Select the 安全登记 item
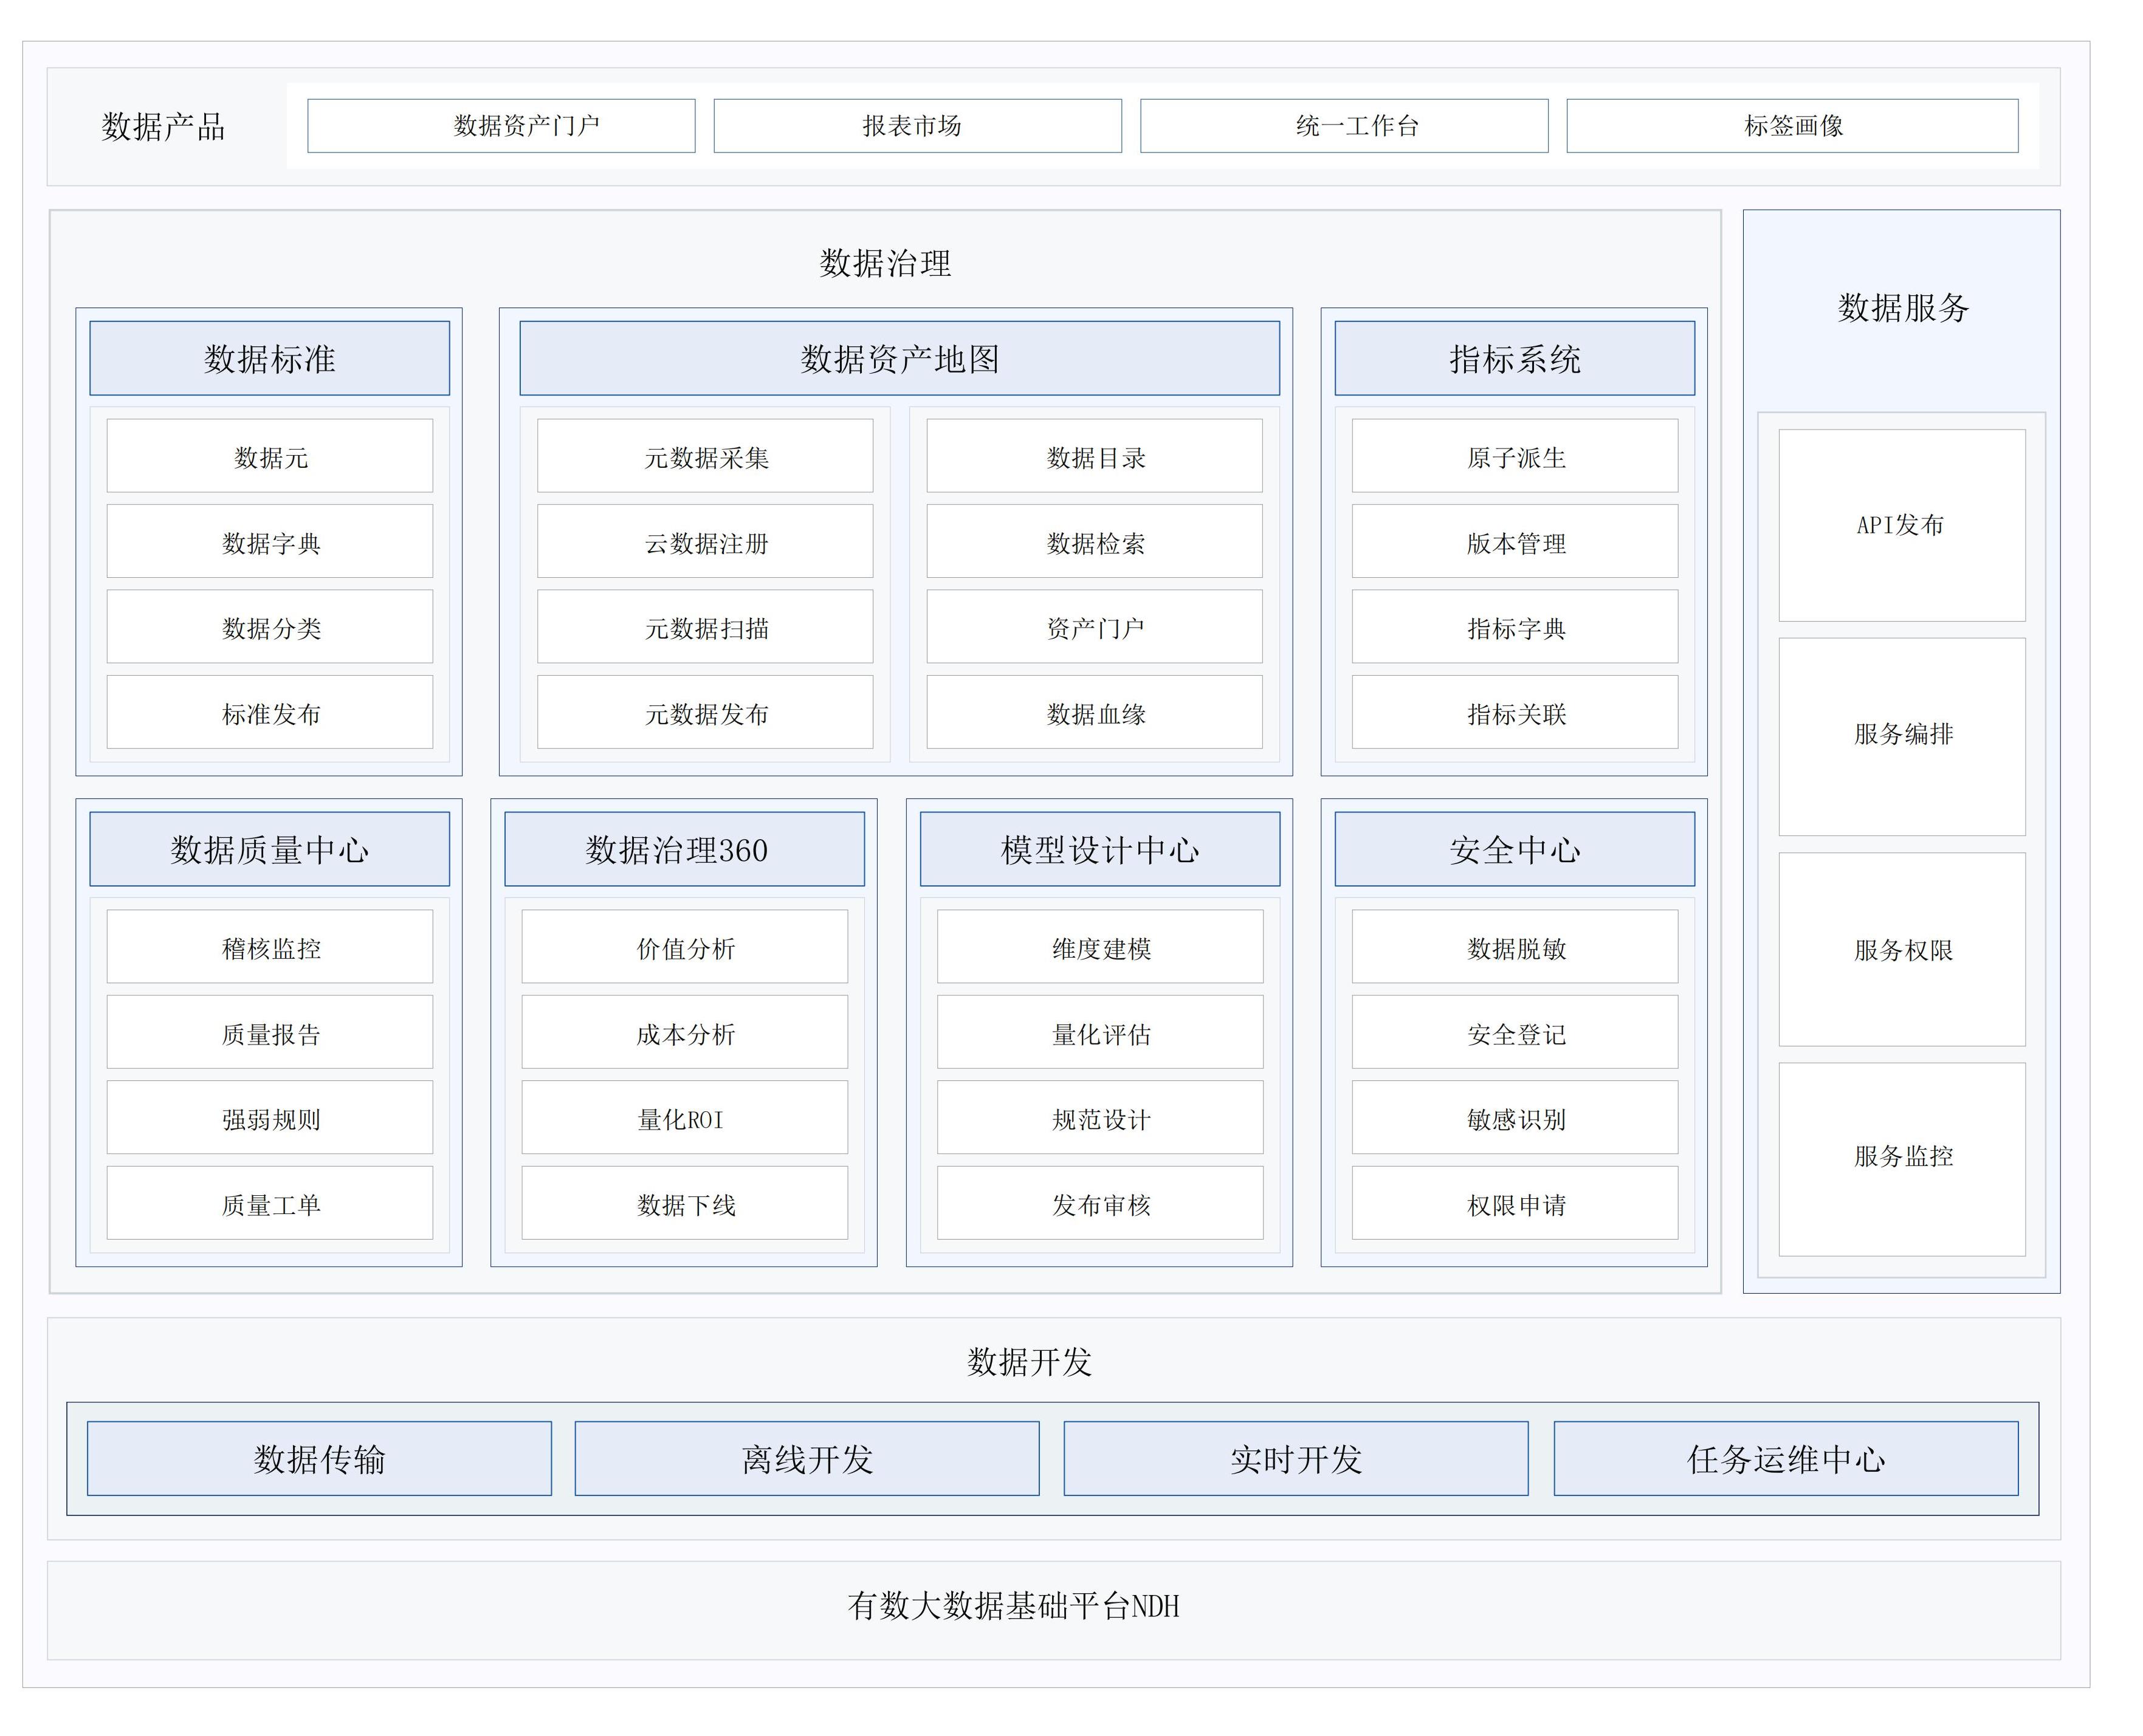This screenshot has height=1736, width=2143. coord(1515,1032)
